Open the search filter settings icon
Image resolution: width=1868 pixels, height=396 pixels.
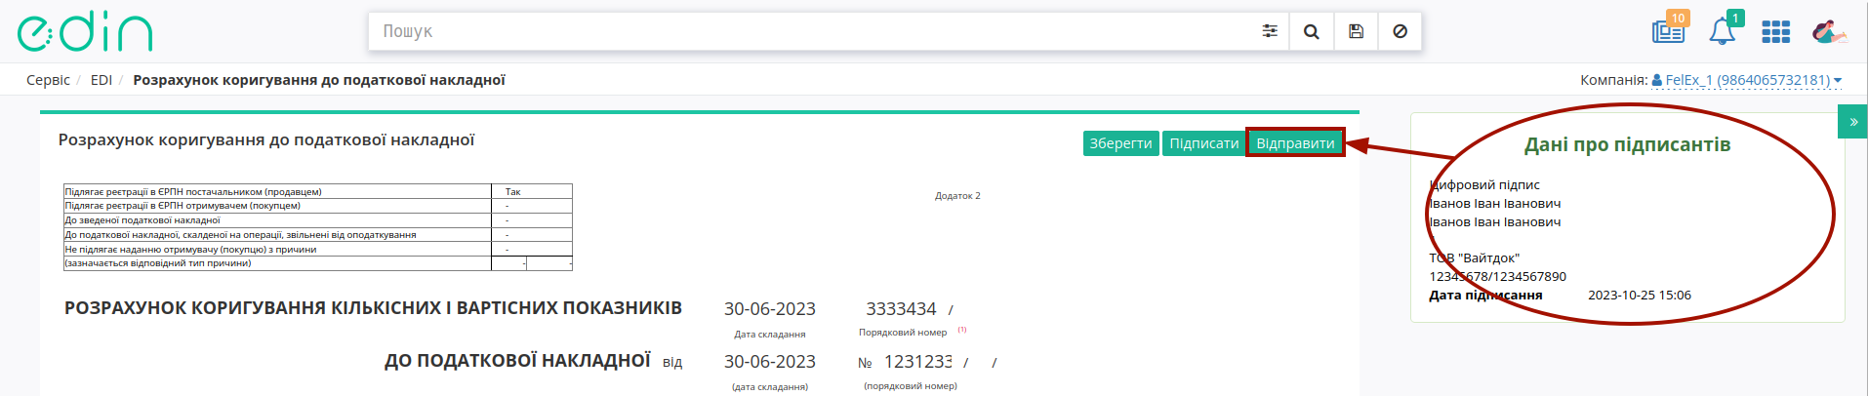pos(1269,31)
